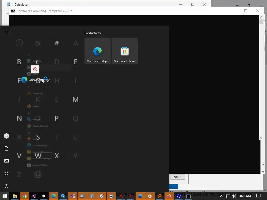Open Documents from the Start sidebar
267x200 pixels.
tap(7, 148)
